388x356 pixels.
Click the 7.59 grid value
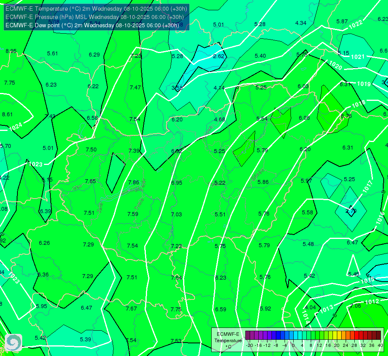point(133,214)
